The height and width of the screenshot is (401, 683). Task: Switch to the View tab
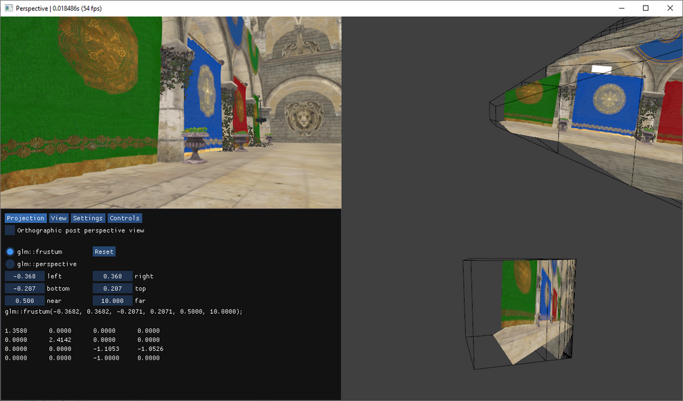[59, 218]
